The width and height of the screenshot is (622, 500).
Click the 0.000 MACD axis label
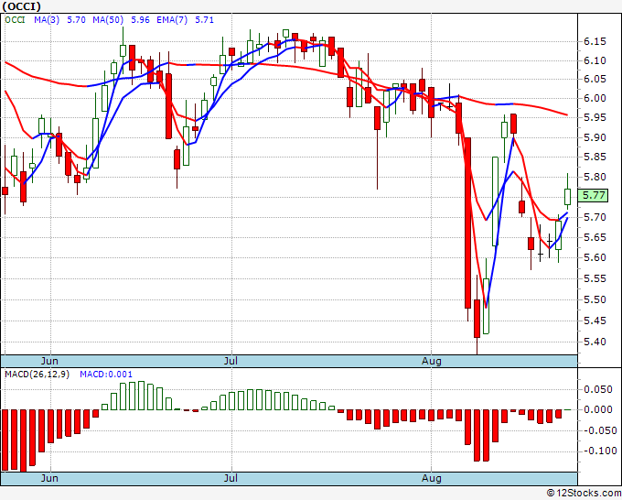(597, 410)
